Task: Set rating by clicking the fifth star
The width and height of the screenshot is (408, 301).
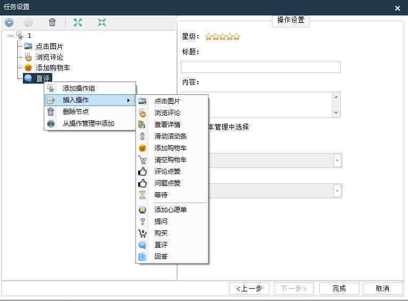Action: (x=236, y=37)
